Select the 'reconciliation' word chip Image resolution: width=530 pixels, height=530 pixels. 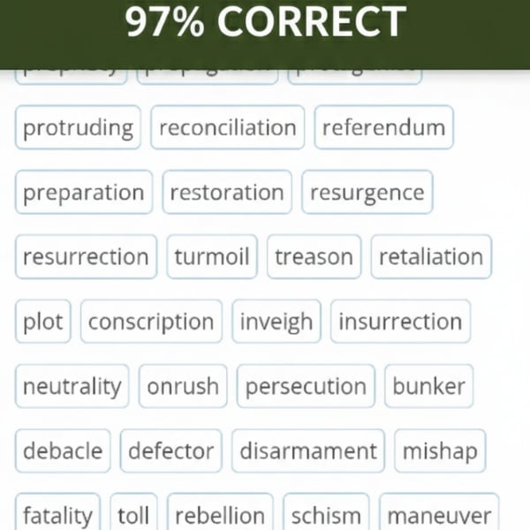pos(228,127)
